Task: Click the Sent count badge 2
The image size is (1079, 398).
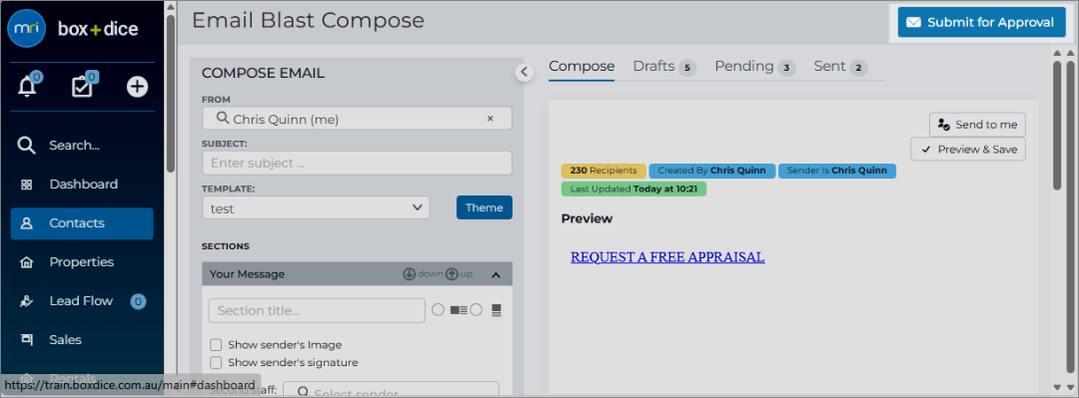Action: (x=858, y=68)
